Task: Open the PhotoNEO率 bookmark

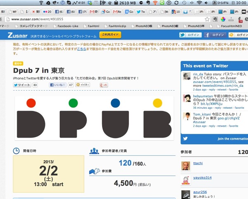Action: (194, 26)
